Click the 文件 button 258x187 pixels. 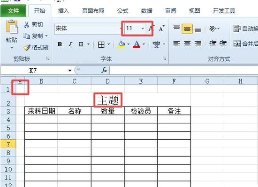(13, 11)
